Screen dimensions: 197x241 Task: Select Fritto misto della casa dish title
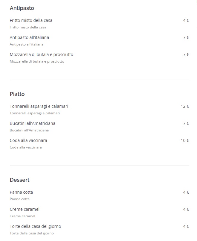pyautogui.click(x=31, y=20)
